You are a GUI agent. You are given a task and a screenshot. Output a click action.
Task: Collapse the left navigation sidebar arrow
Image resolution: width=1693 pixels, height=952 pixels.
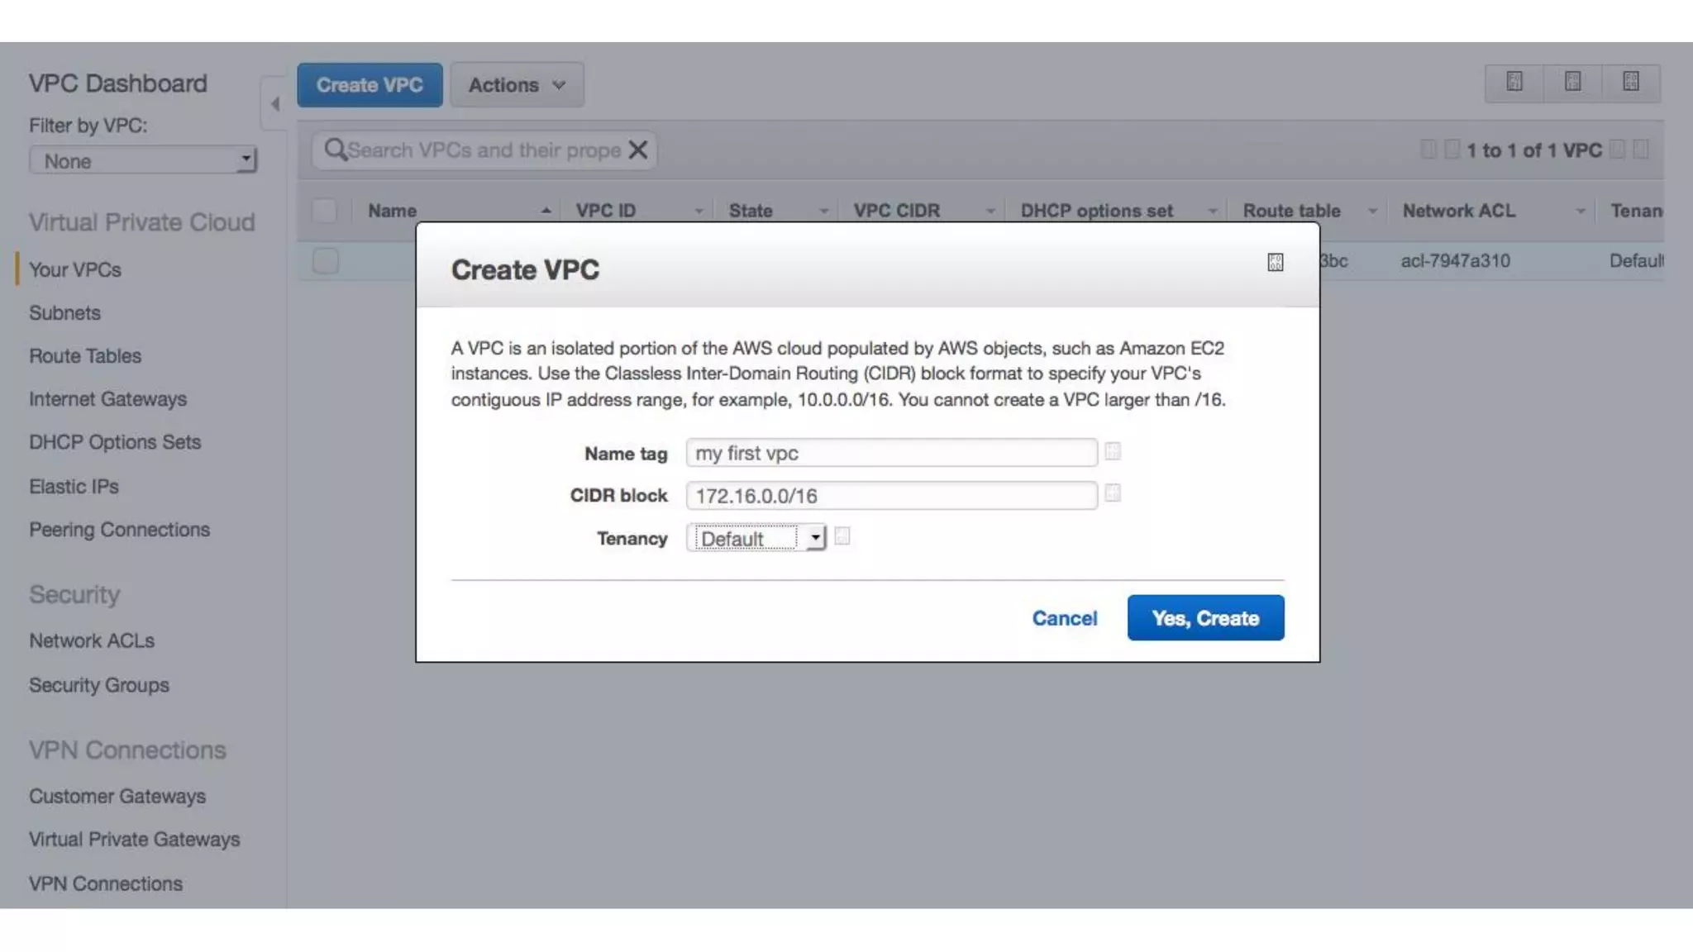274,104
